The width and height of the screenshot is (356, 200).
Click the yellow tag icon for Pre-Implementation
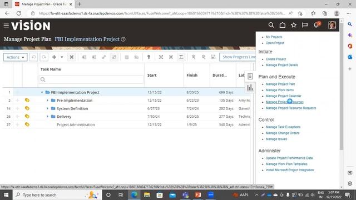pyautogui.click(x=27, y=100)
